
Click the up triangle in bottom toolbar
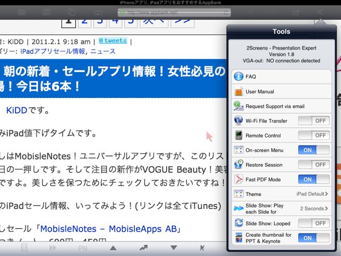click(113, 247)
